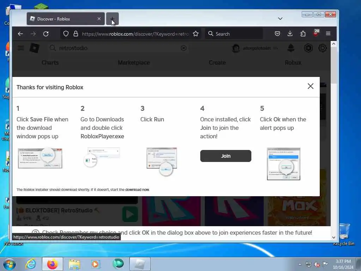The width and height of the screenshot is (361, 271).
Task: Click the Firefox taskbar button
Action: click(x=53, y=264)
